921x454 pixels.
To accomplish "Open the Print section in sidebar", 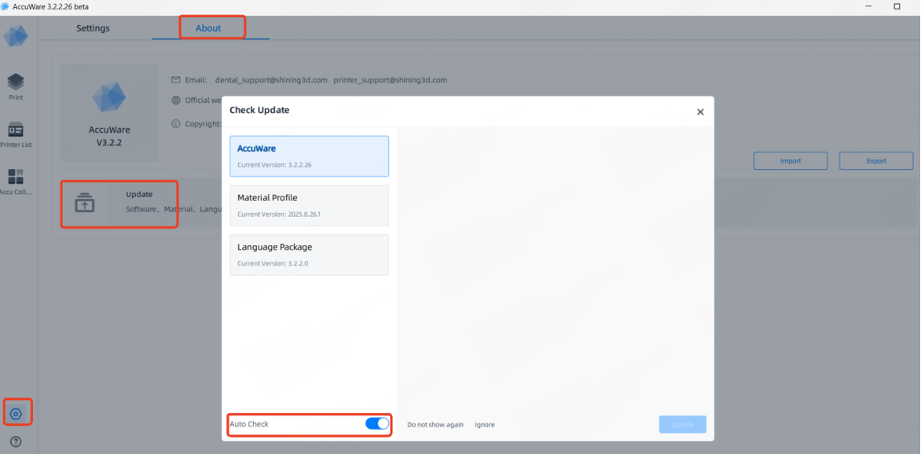I will 16,86.
